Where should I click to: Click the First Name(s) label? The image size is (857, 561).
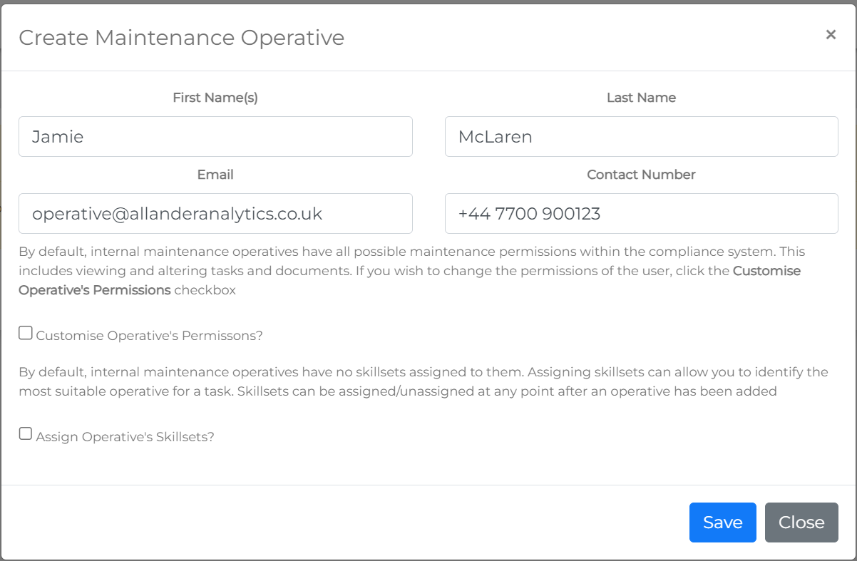[215, 98]
